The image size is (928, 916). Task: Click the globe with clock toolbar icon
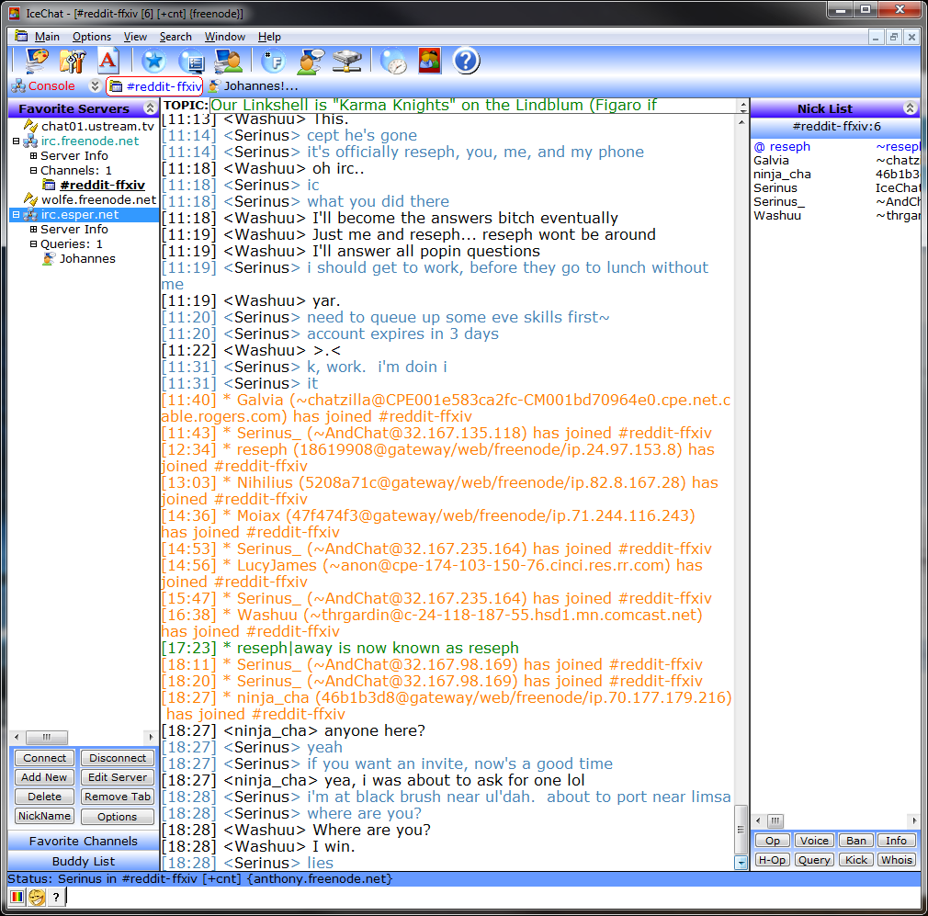click(394, 62)
